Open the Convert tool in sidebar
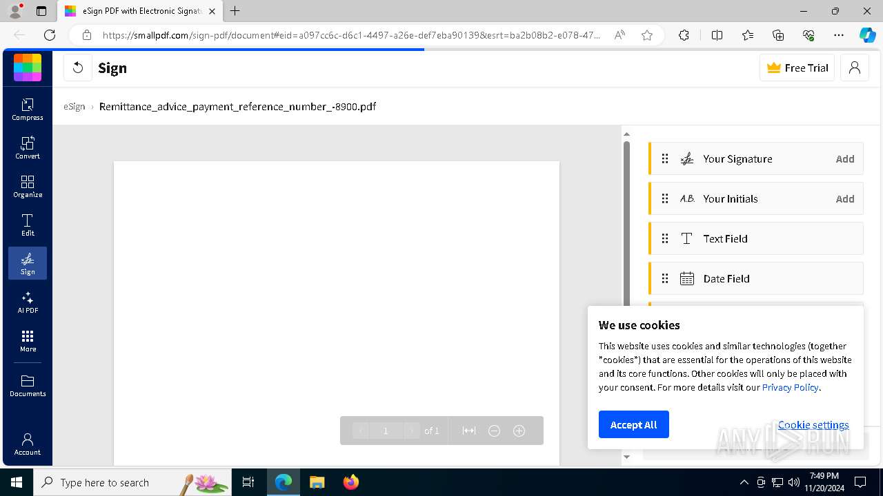 (28, 147)
